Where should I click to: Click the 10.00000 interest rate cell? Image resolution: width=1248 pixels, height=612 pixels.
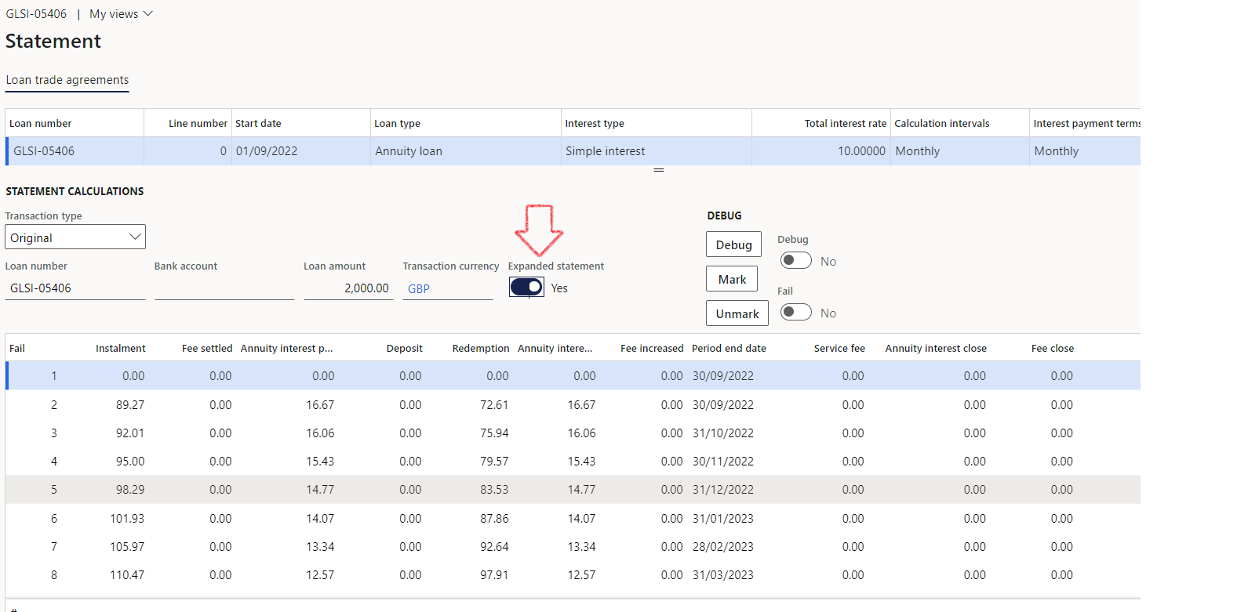click(x=820, y=151)
